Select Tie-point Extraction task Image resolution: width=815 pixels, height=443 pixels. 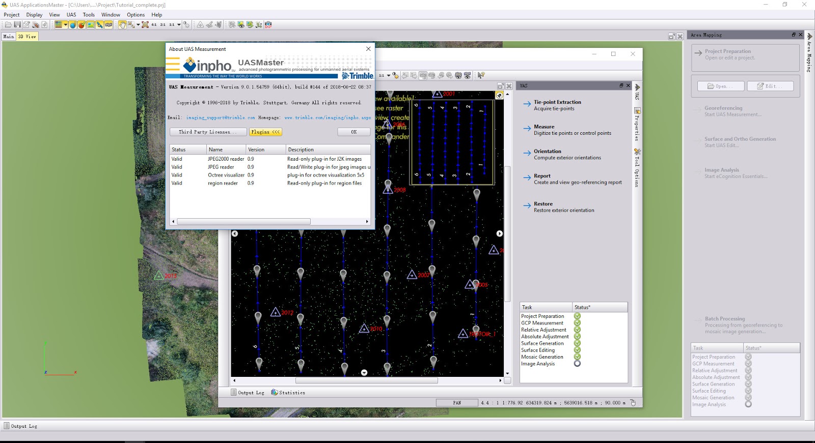[x=557, y=102]
